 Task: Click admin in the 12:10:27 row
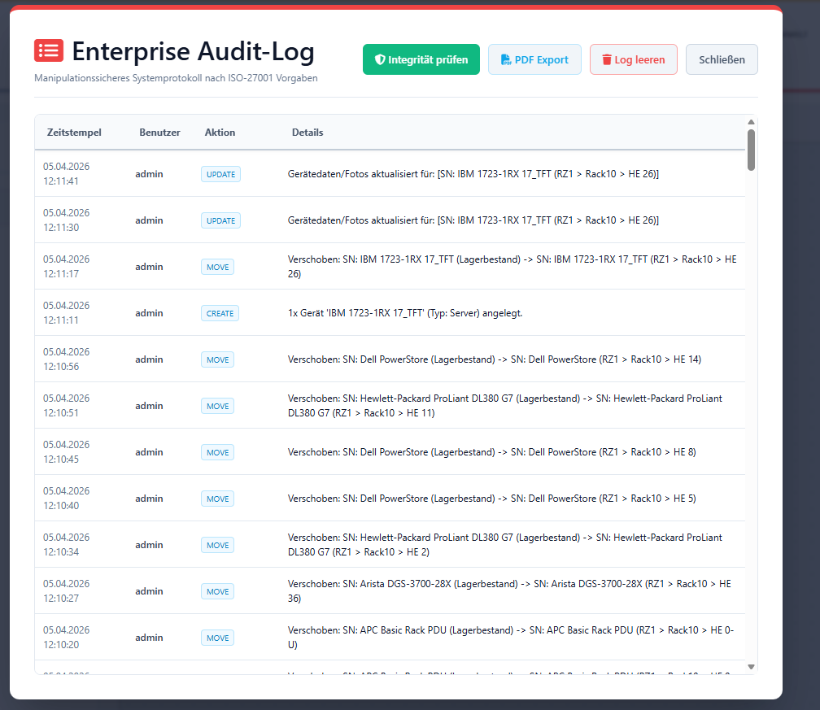point(149,591)
